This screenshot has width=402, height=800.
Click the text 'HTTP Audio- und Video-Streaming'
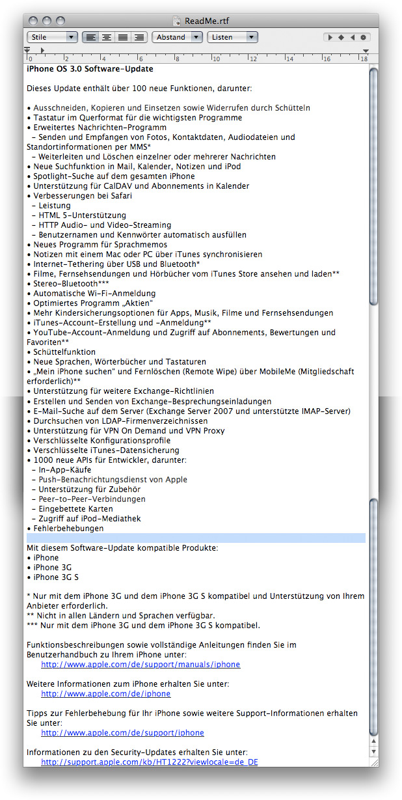pos(105,225)
